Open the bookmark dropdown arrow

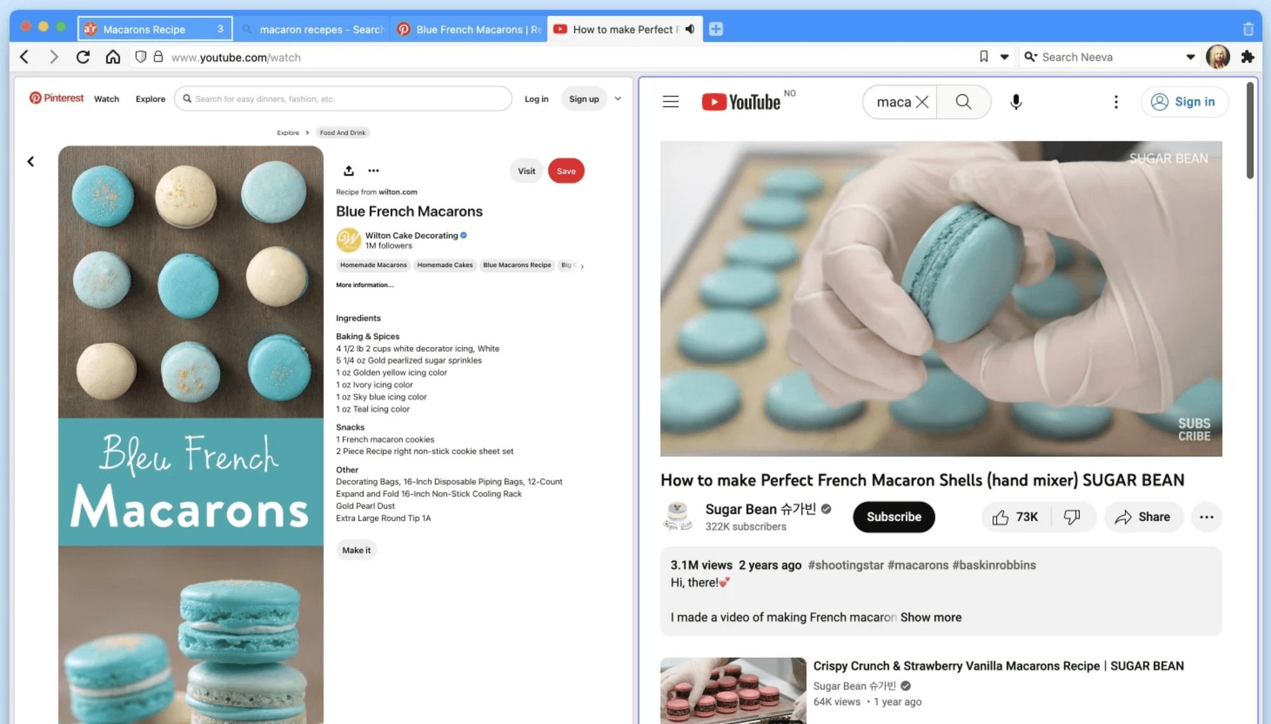tap(1004, 57)
